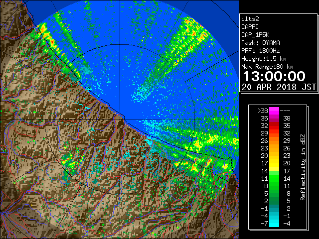Click the 'Reflectivity in dBZ' axis label
Viewport: 319px width, 239px height.
point(303,167)
